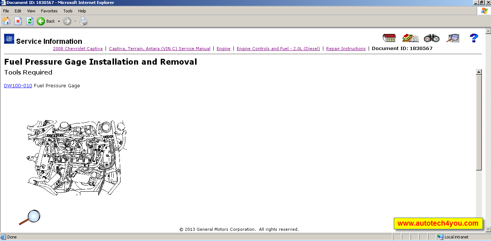
Task: Open the Tools menu
Action: (x=68, y=11)
